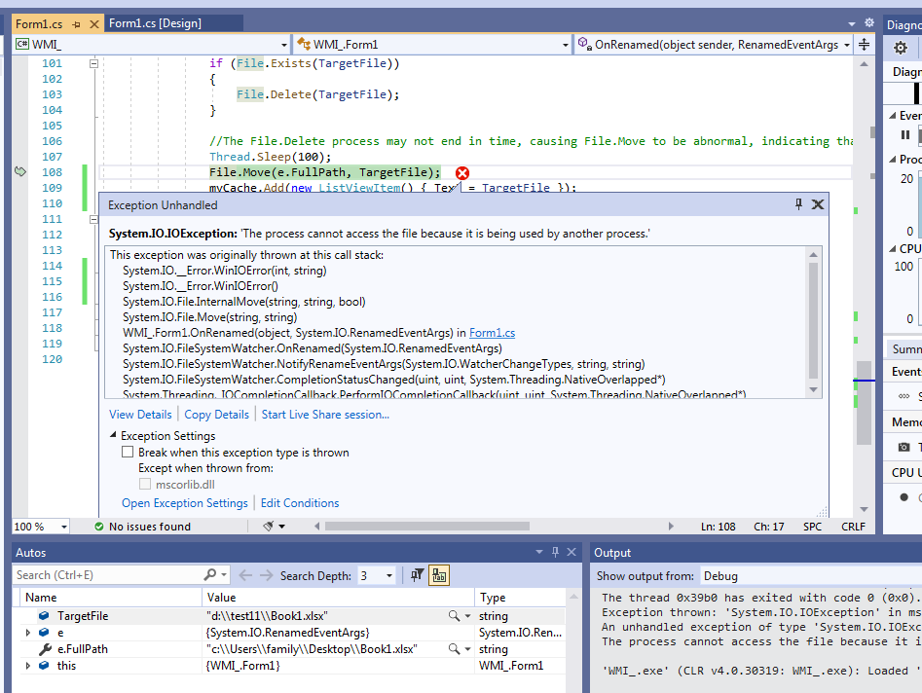The image size is (922, 693).
Task: Switch to Form1.cs [Design] tab
Action: click(155, 23)
